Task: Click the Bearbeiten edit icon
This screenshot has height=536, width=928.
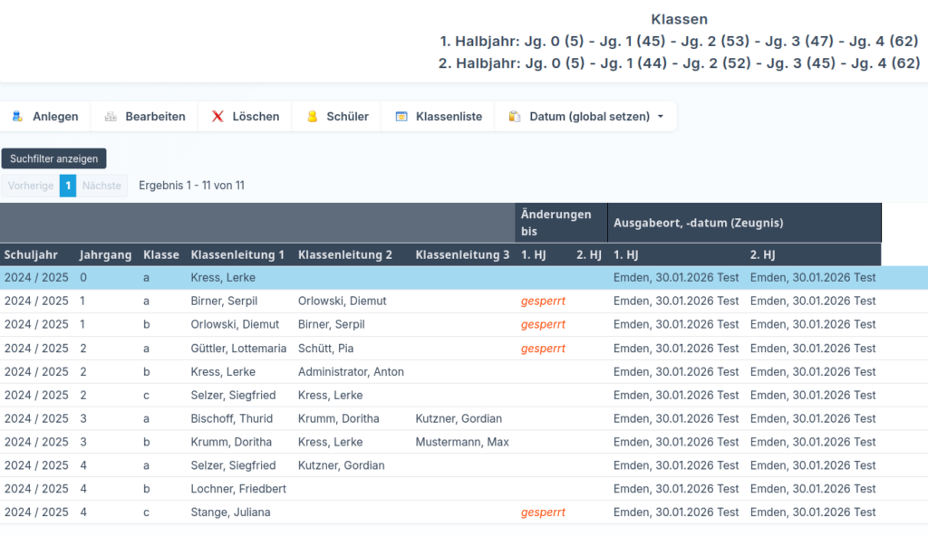Action: (x=111, y=117)
